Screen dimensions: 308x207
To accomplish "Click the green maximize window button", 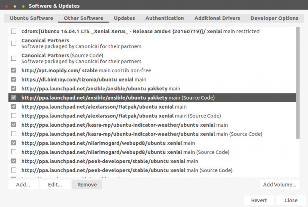I will pyautogui.click(x=23, y=6).
